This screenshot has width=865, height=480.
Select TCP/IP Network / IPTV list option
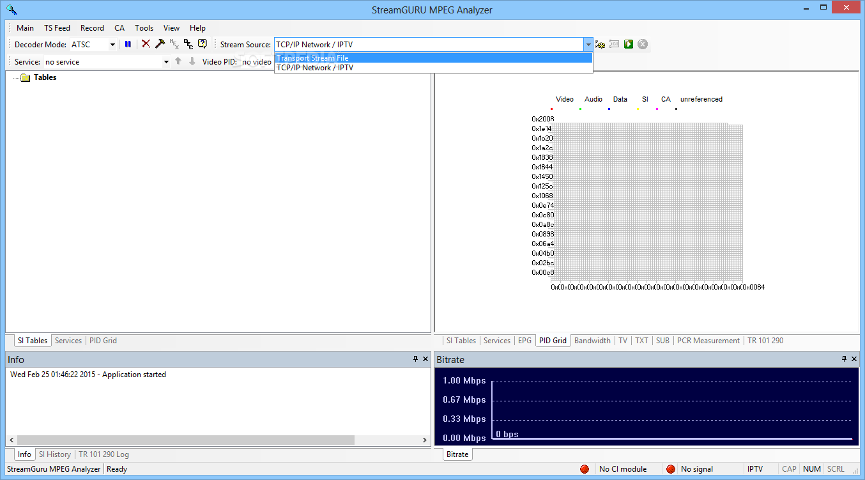tap(434, 68)
